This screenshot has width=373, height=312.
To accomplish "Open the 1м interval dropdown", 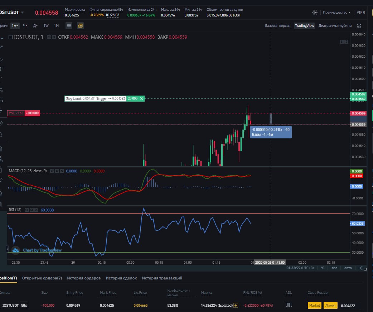I will pos(15,26).
